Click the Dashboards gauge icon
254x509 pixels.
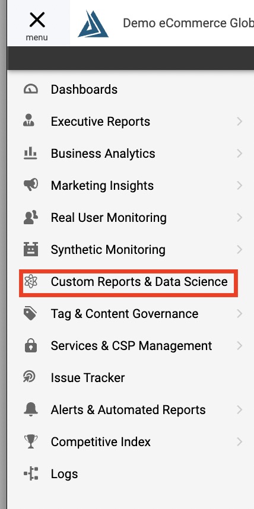(x=31, y=89)
